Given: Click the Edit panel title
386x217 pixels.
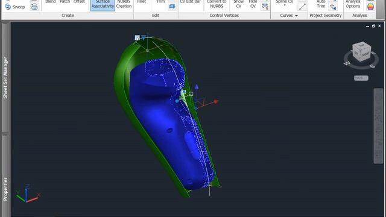Looking at the screenshot, I should 156,16.
